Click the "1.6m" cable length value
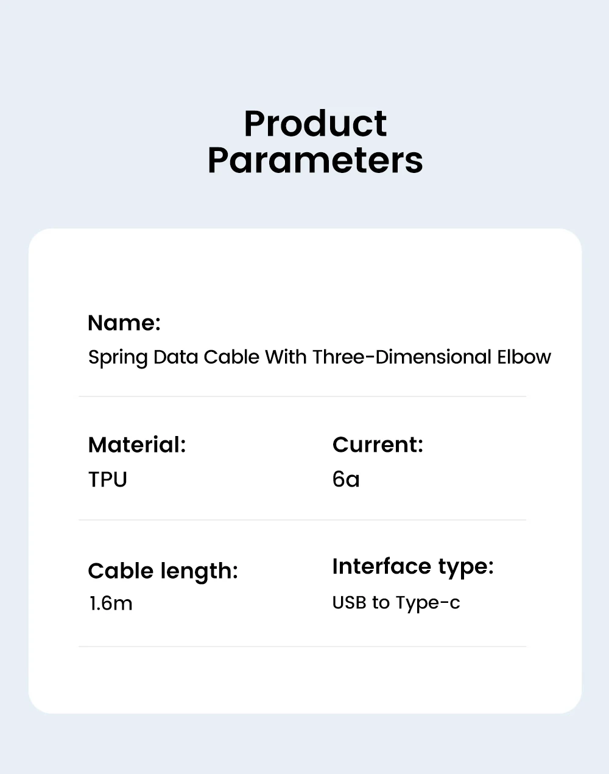This screenshot has width=609, height=774. (x=111, y=603)
